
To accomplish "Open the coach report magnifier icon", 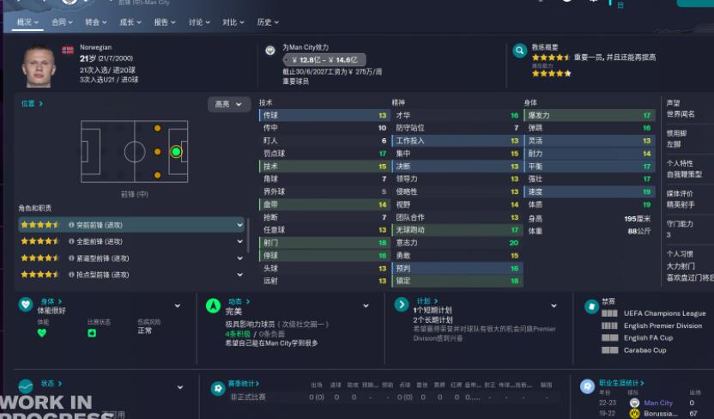I will pyautogui.click(x=519, y=51).
